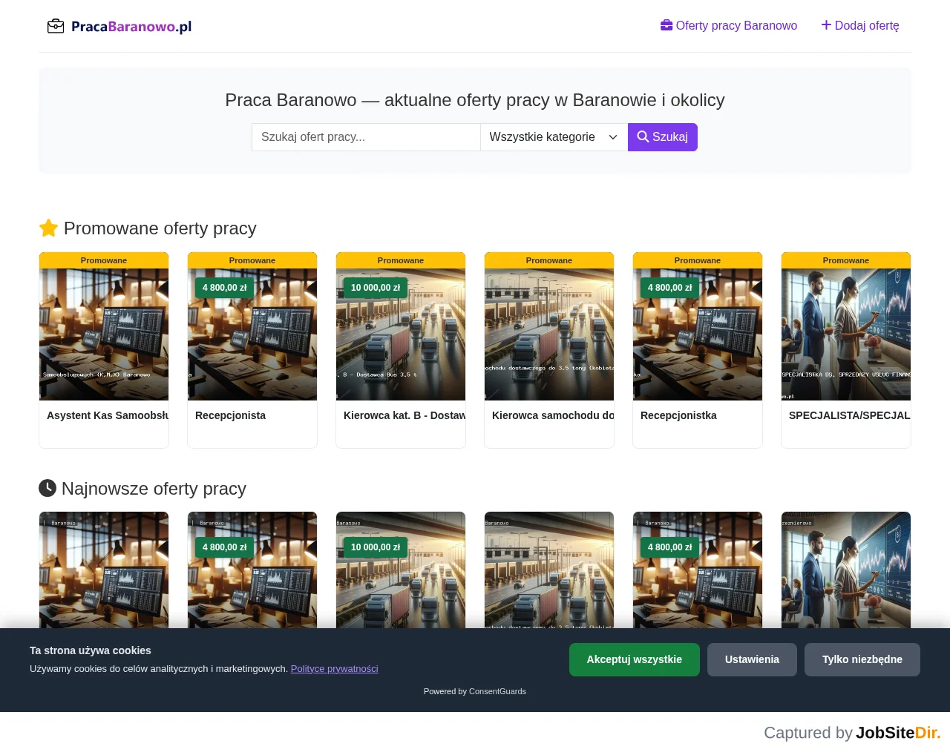Focus the Szukaj ofert pracy search field
This screenshot has height=755, width=950.
click(366, 137)
